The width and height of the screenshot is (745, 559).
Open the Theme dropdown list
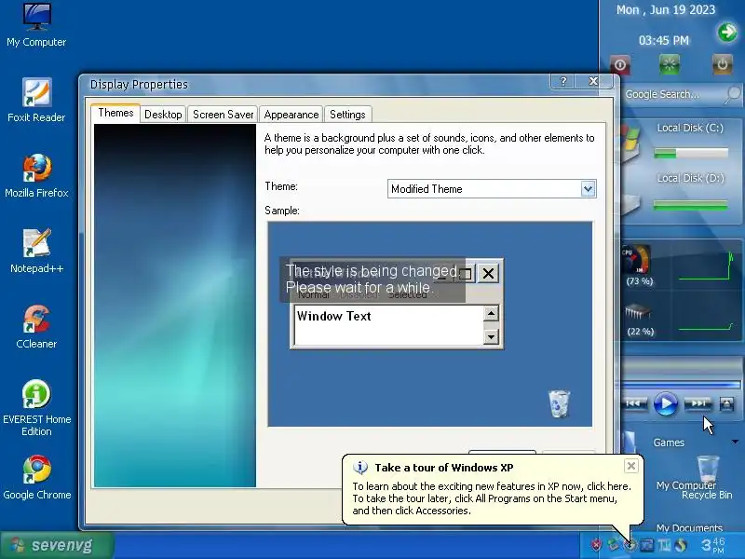(588, 189)
